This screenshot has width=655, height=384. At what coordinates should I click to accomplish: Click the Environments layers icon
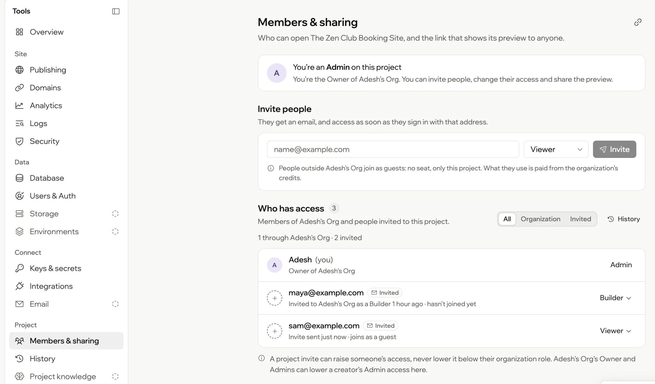19,231
